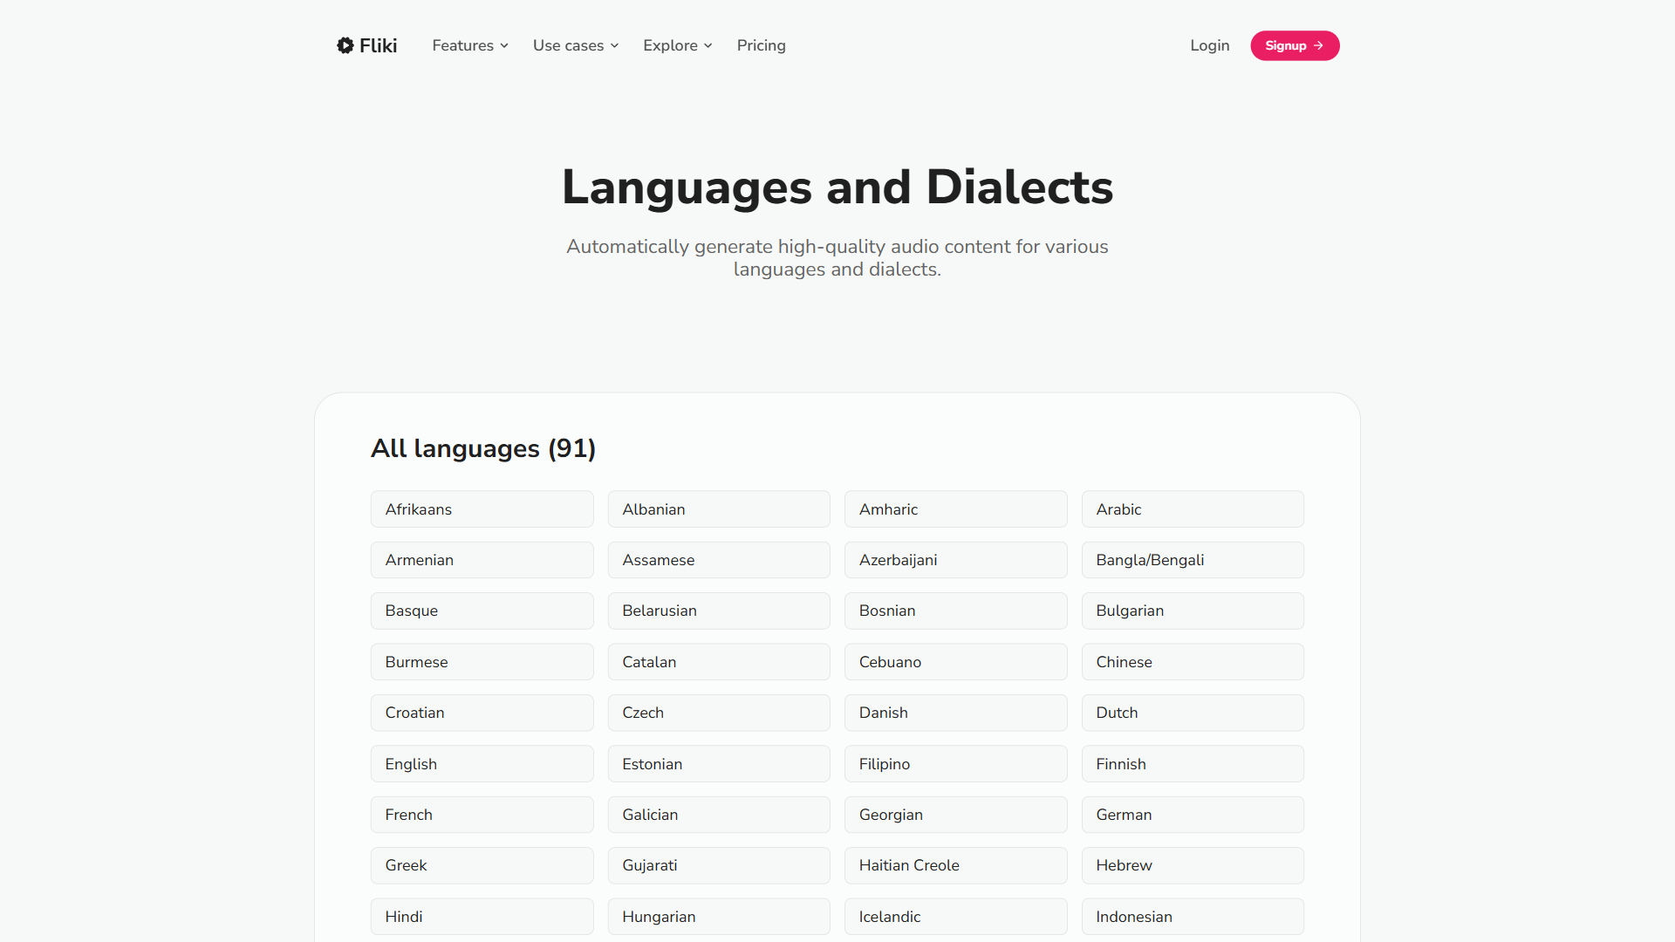
Task: Open the German language page
Action: click(x=1193, y=815)
